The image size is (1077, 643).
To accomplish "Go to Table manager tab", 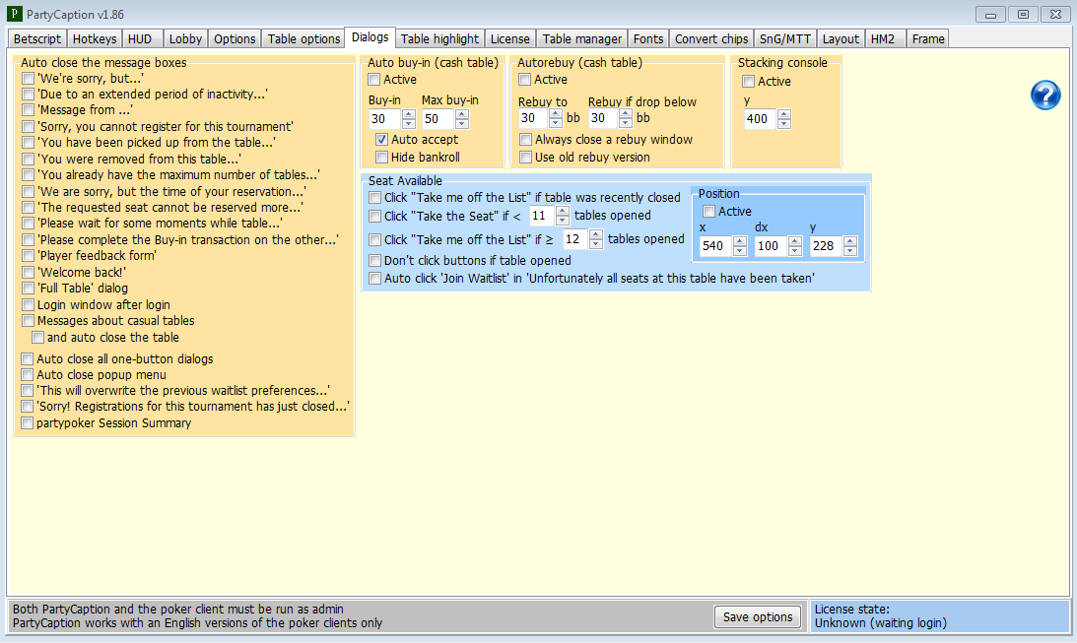I will [x=581, y=39].
